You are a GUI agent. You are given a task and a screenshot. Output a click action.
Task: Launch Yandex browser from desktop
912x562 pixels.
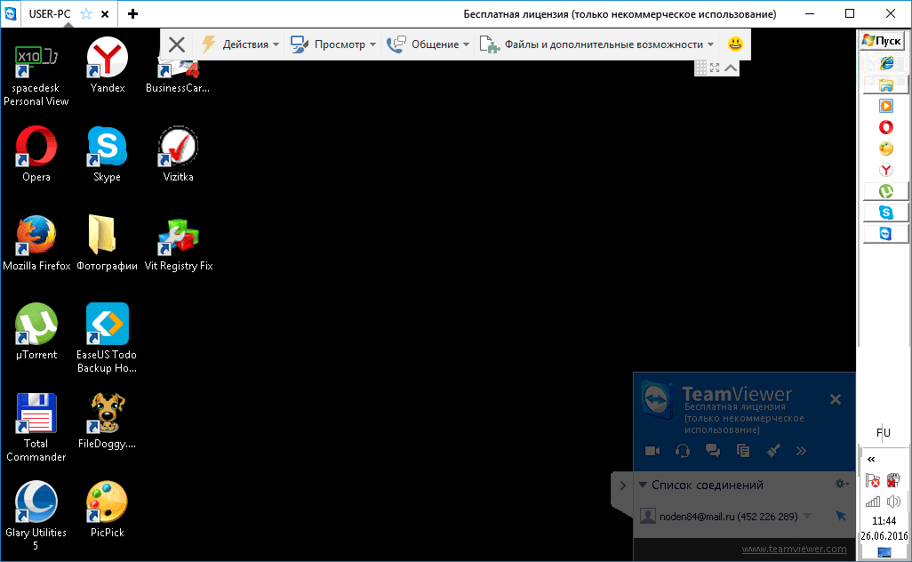coord(108,64)
